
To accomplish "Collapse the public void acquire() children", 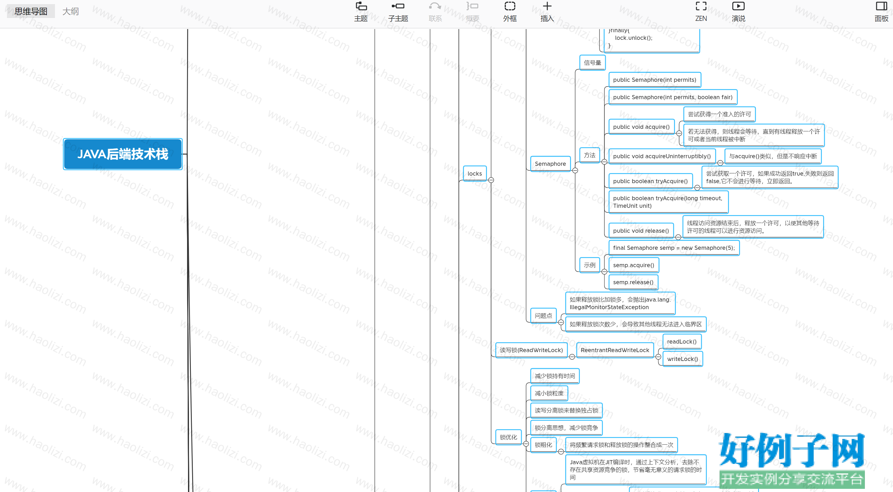I will [x=679, y=133].
